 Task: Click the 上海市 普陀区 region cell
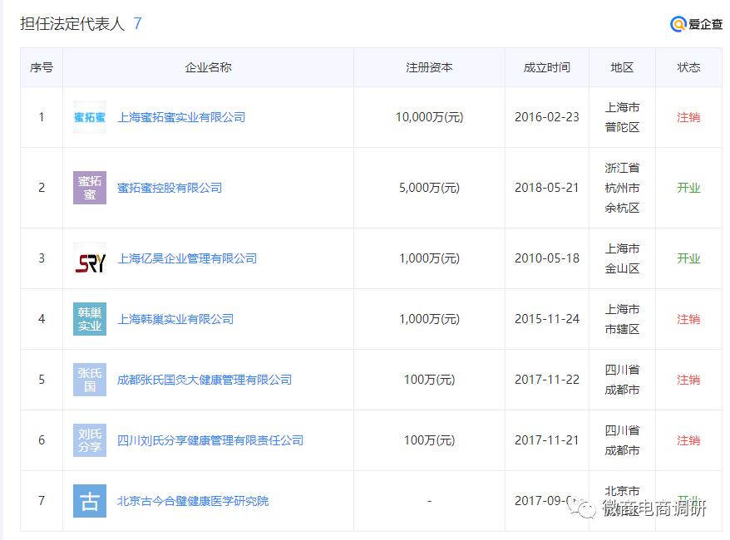tap(622, 117)
